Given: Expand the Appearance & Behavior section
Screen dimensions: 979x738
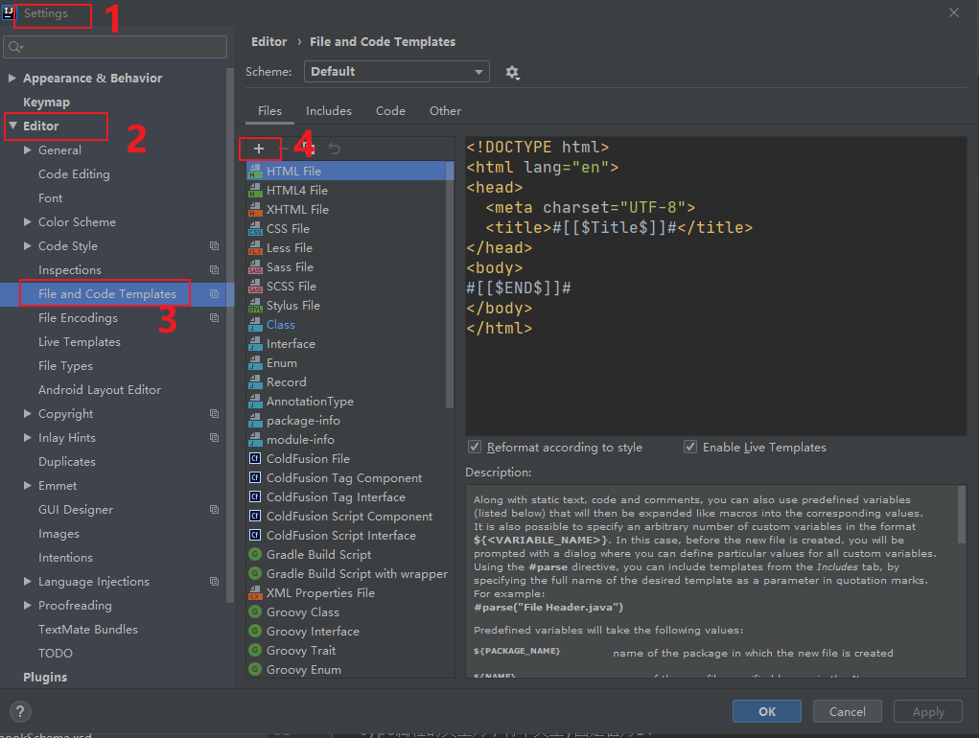Looking at the screenshot, I should [12, 79].
